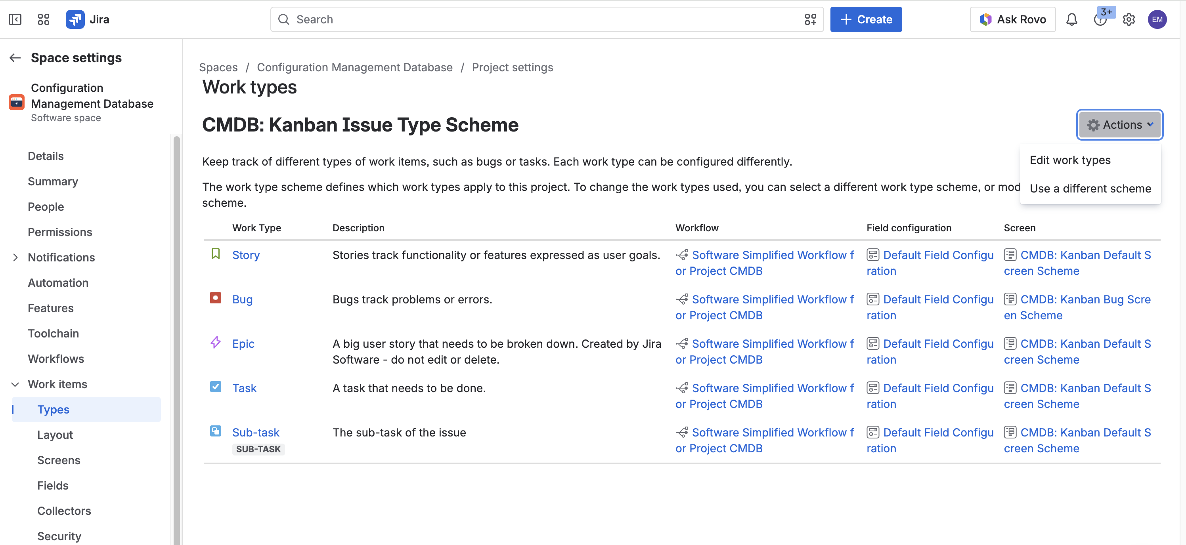
Task: Click the back arrow beside Space settings
Action: (15, 57)
